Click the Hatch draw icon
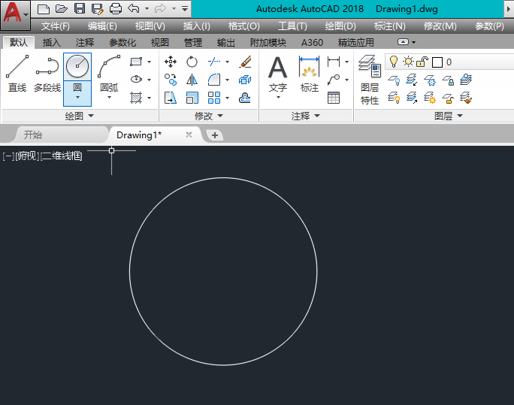Viewport: 514px width, 405px height. (136, 98)
